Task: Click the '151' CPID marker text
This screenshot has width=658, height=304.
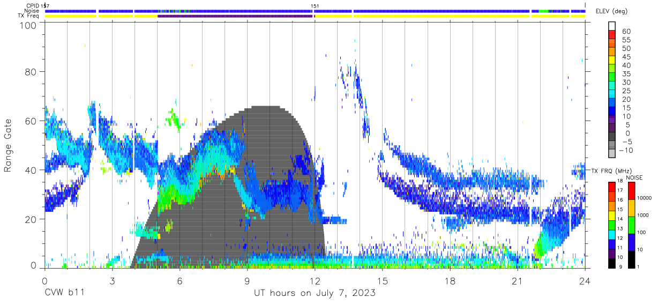Action: point(315,6)
